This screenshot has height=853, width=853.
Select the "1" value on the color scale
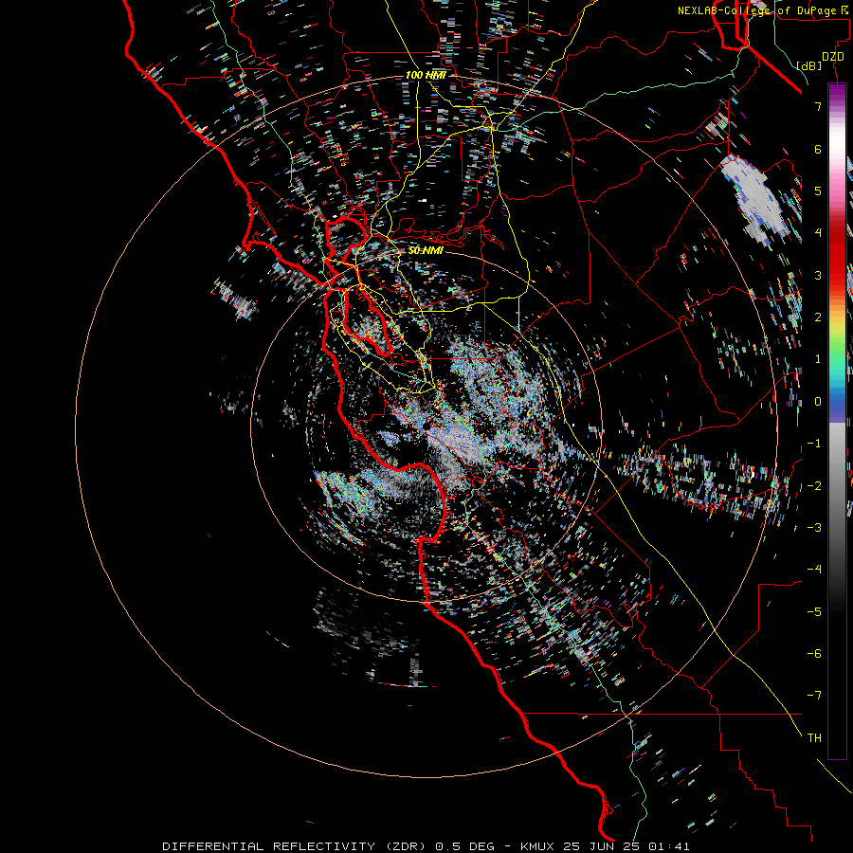point(818,359)
